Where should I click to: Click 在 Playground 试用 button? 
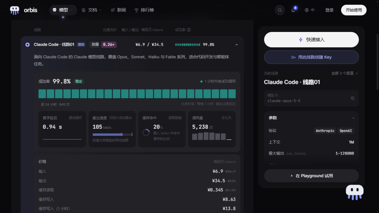pos(311,176)
